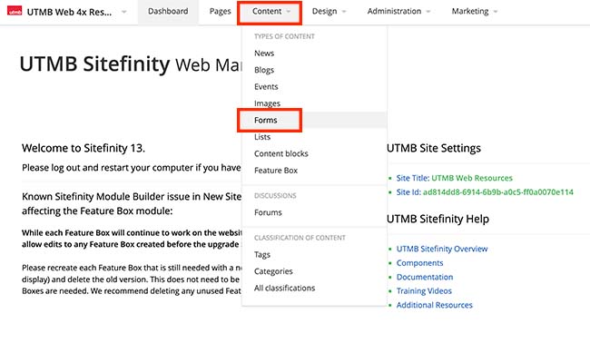Open Tags under Classification of content
590x353 pixels.
[x=262, y=255]
